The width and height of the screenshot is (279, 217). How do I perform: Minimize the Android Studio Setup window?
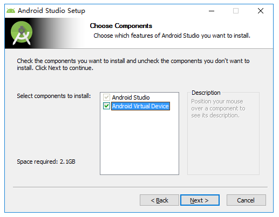(x=212, y=11)
